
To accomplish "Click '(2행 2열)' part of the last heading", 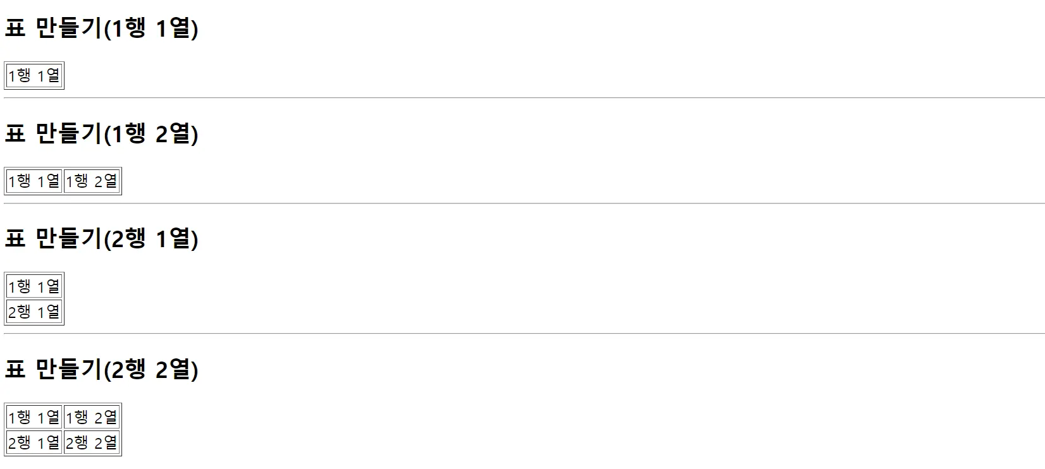I will coord(151,369).
